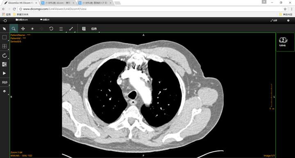
Task: Switch to the DicomGo H5 Dicom tab
Action: tap(20, 3)
